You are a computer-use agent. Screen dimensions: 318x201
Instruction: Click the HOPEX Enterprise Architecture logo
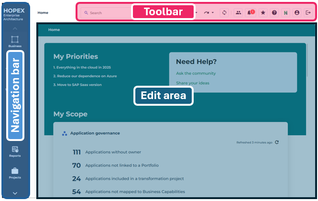click(14, 15)
